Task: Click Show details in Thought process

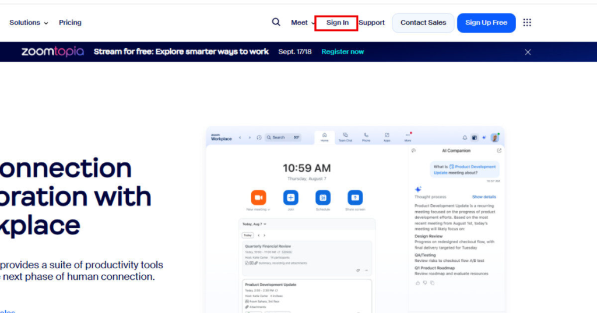Action: pyautogui.click(x=484, y=197)
